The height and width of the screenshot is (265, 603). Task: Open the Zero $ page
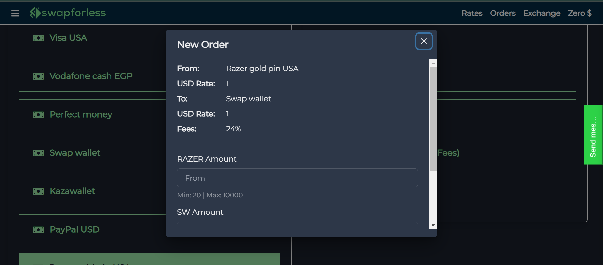tap(579, 13)
